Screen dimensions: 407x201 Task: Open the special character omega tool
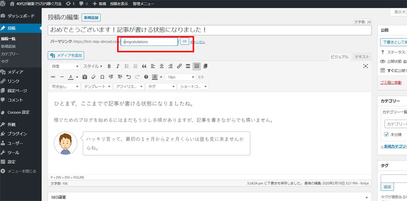tap(102, 77)
